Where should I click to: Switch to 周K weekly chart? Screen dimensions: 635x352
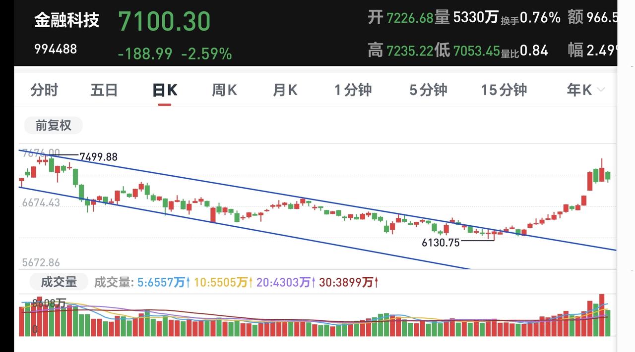[x=224, y=90]
